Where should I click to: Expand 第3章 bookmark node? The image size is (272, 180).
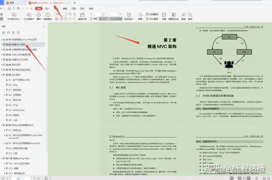(x=2, y=50)
